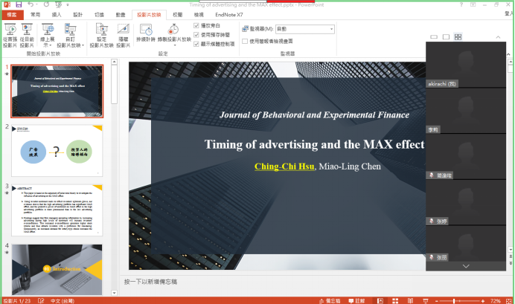Toggle Notes (備忘稿) button in status bar
515x304 pixels.
(330, 301)
